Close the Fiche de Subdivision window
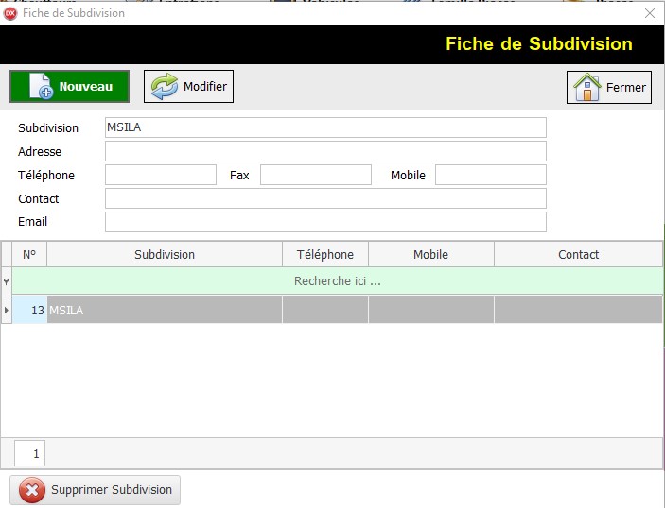Image resolution: width=665 pixels, height=508 pixels. 649,13
